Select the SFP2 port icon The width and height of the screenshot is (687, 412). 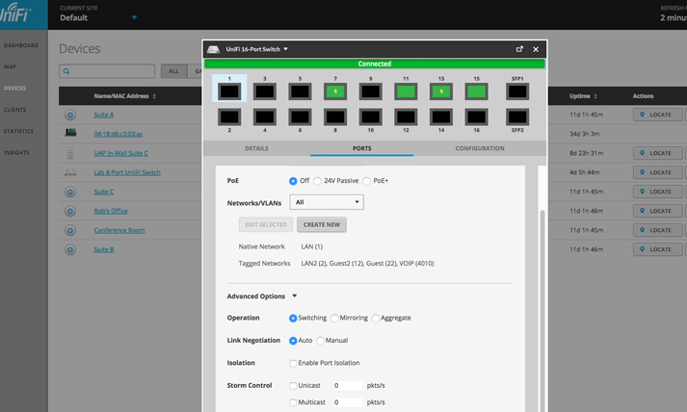[517, 116]
